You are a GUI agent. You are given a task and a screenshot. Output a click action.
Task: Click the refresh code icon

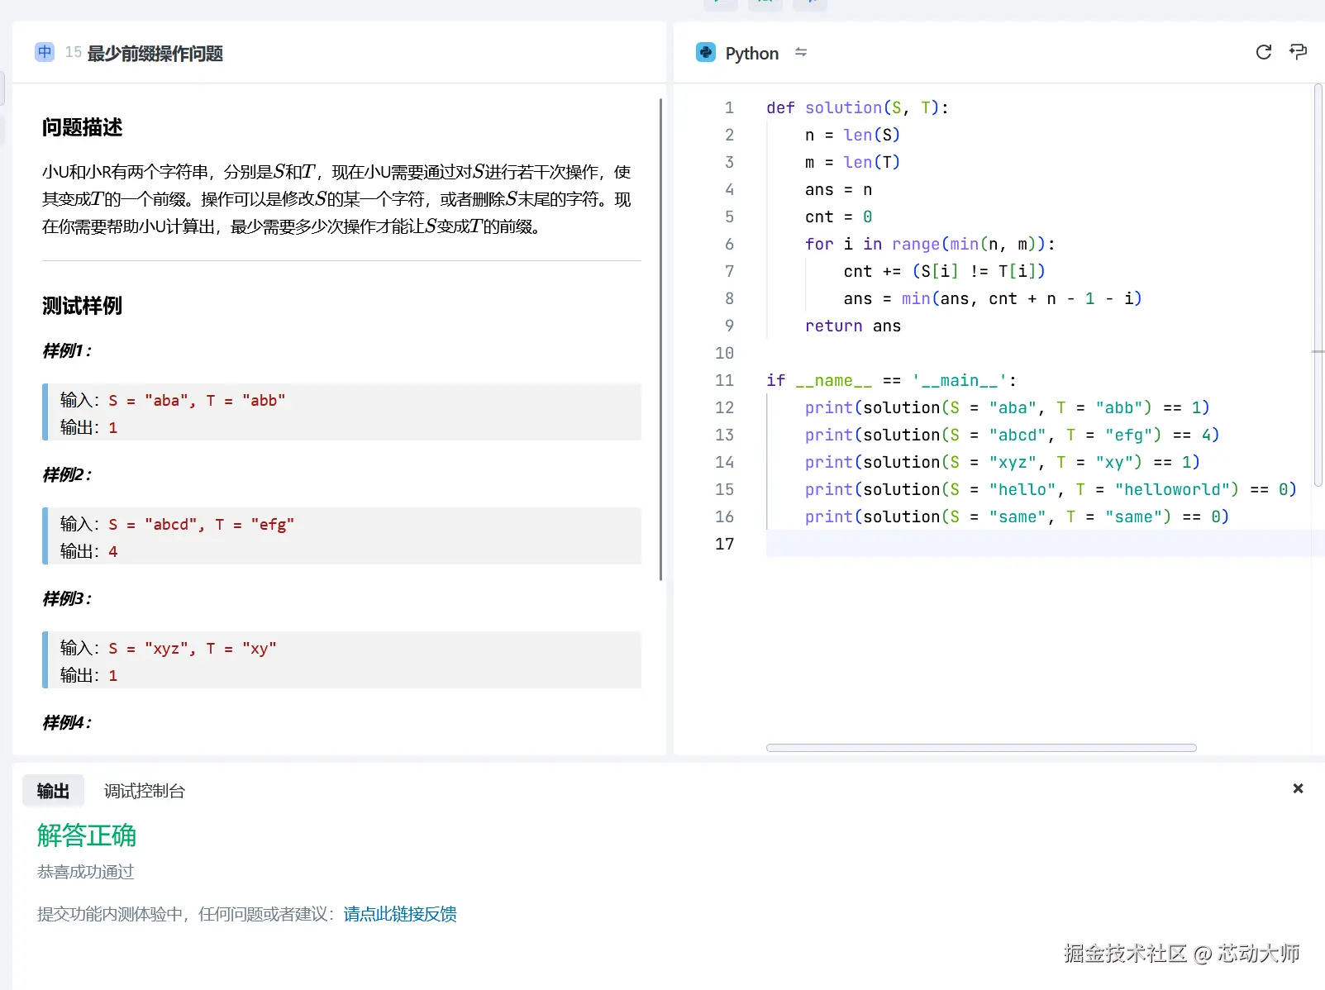tap(1264, 52)
